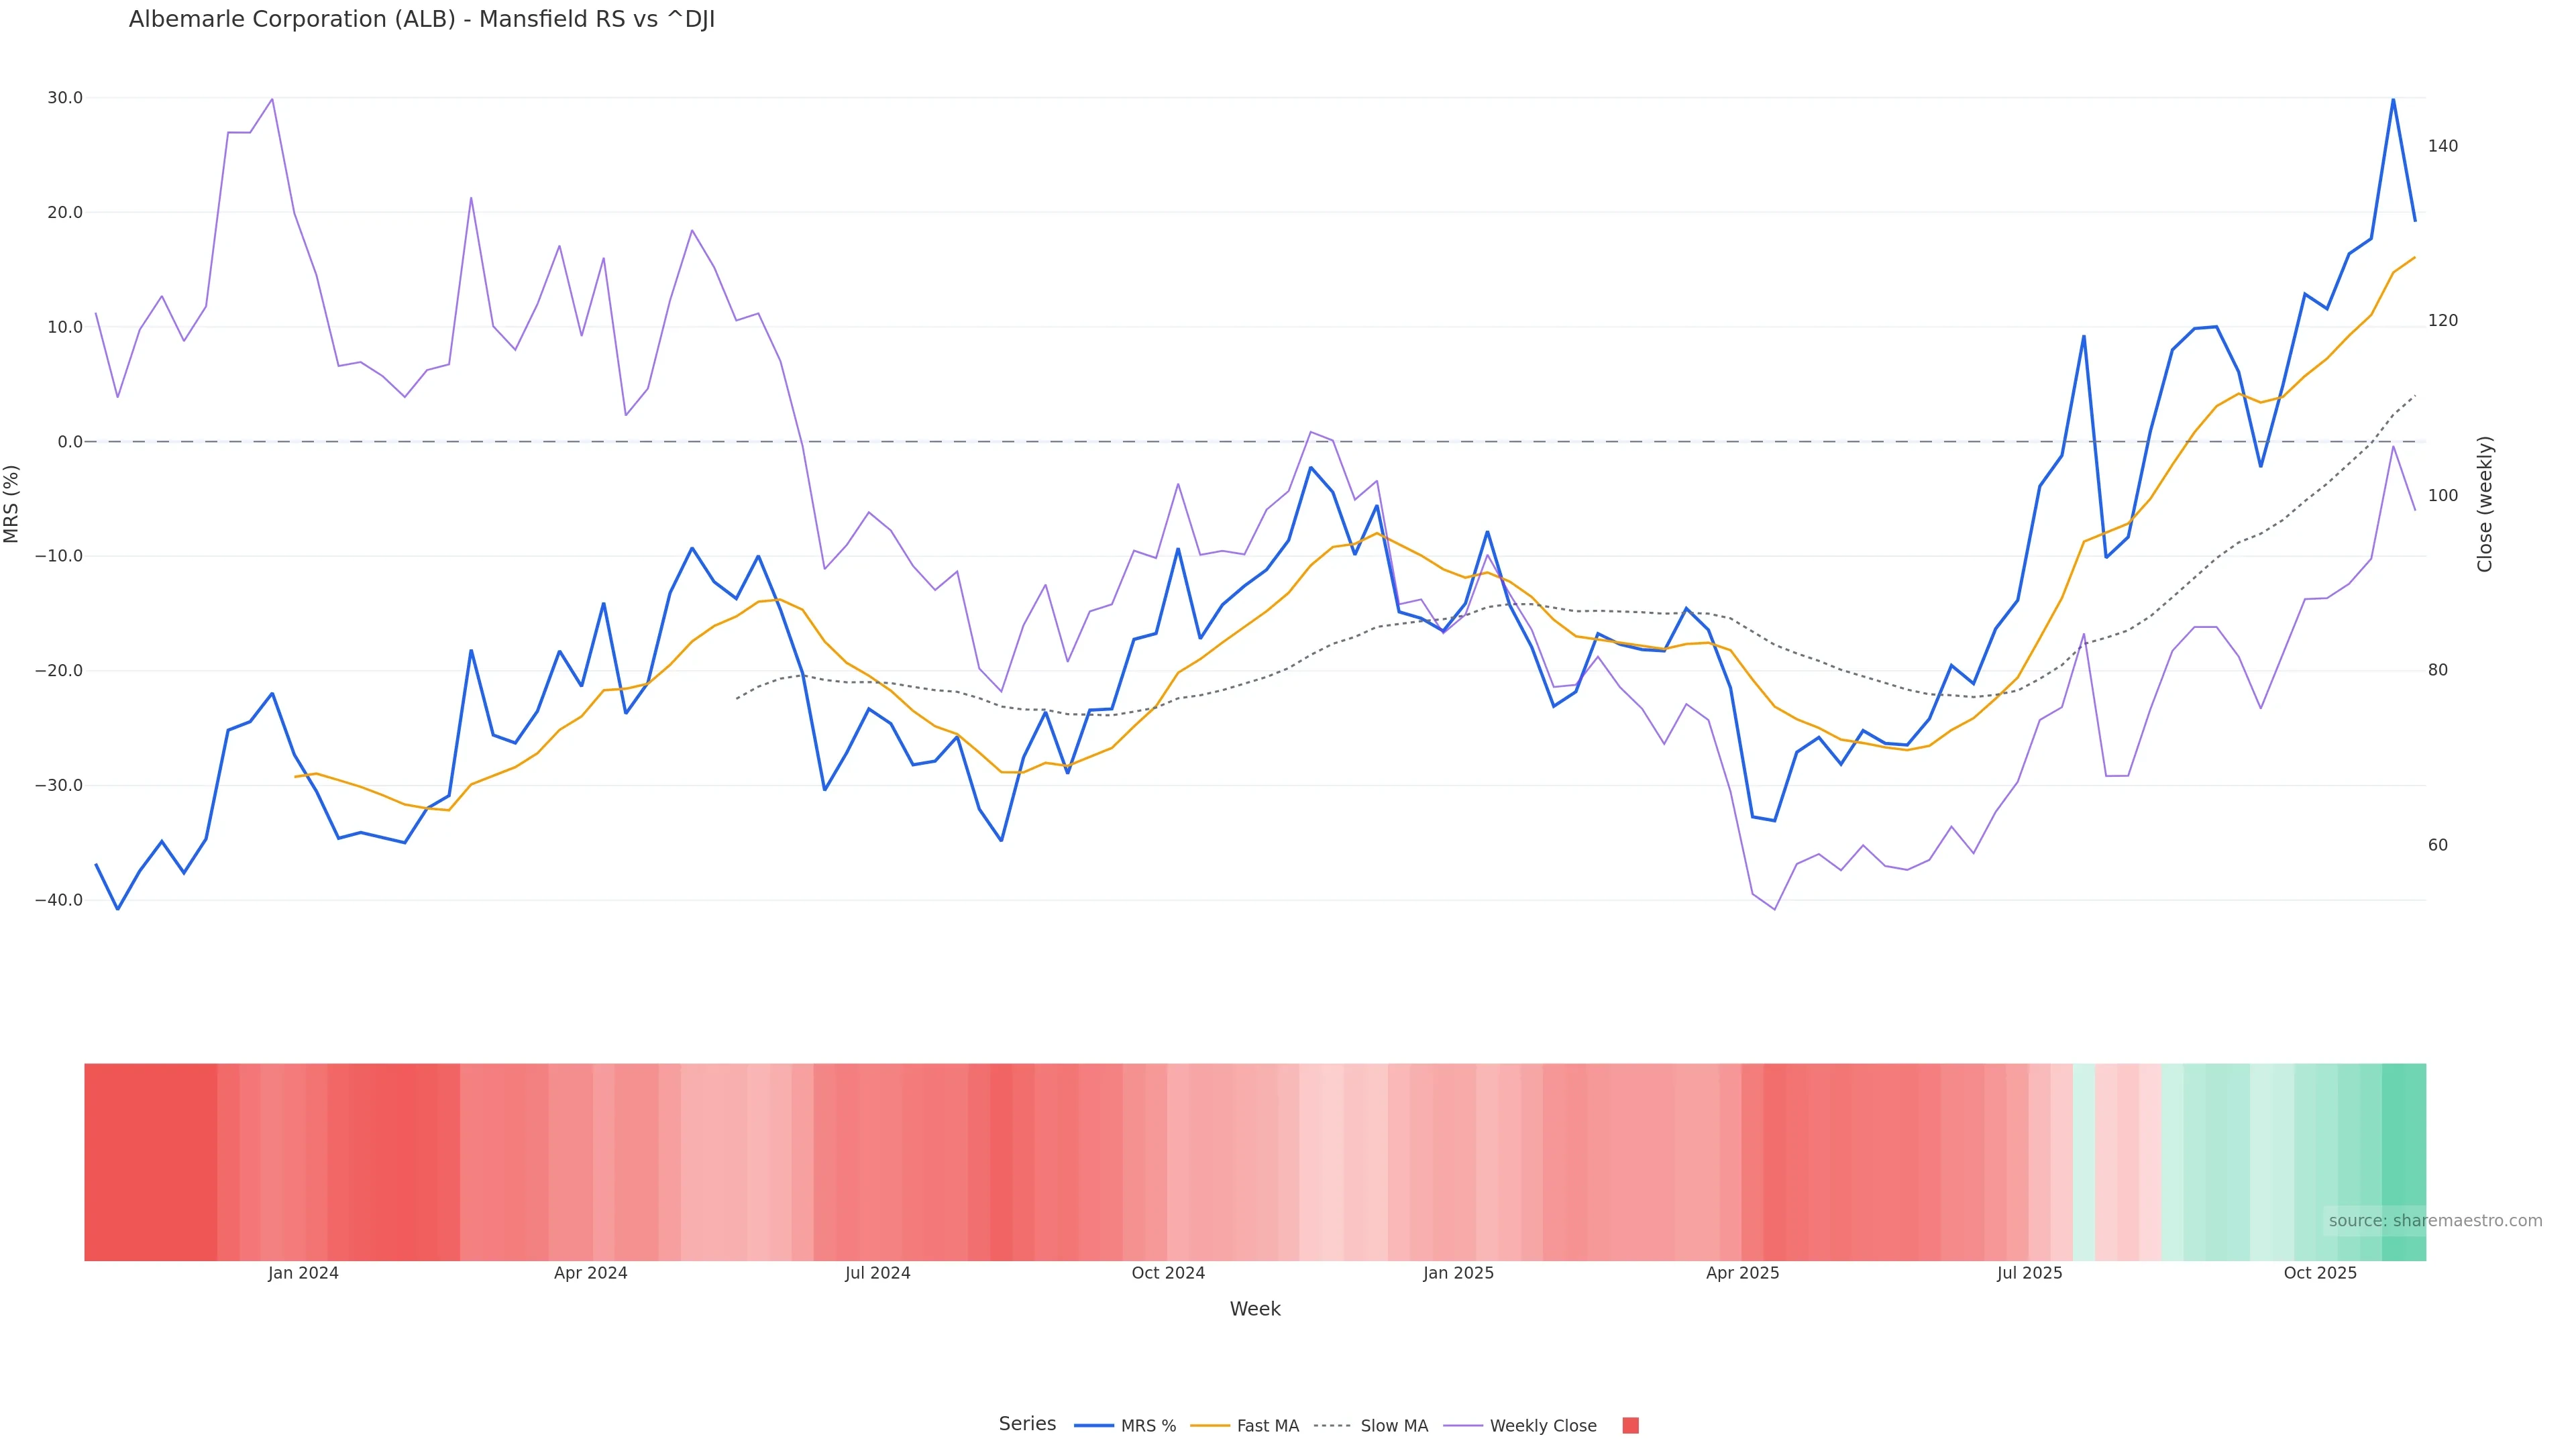
Task: Click the 30.0 tick on MRS axis
Action: (65, 98)
